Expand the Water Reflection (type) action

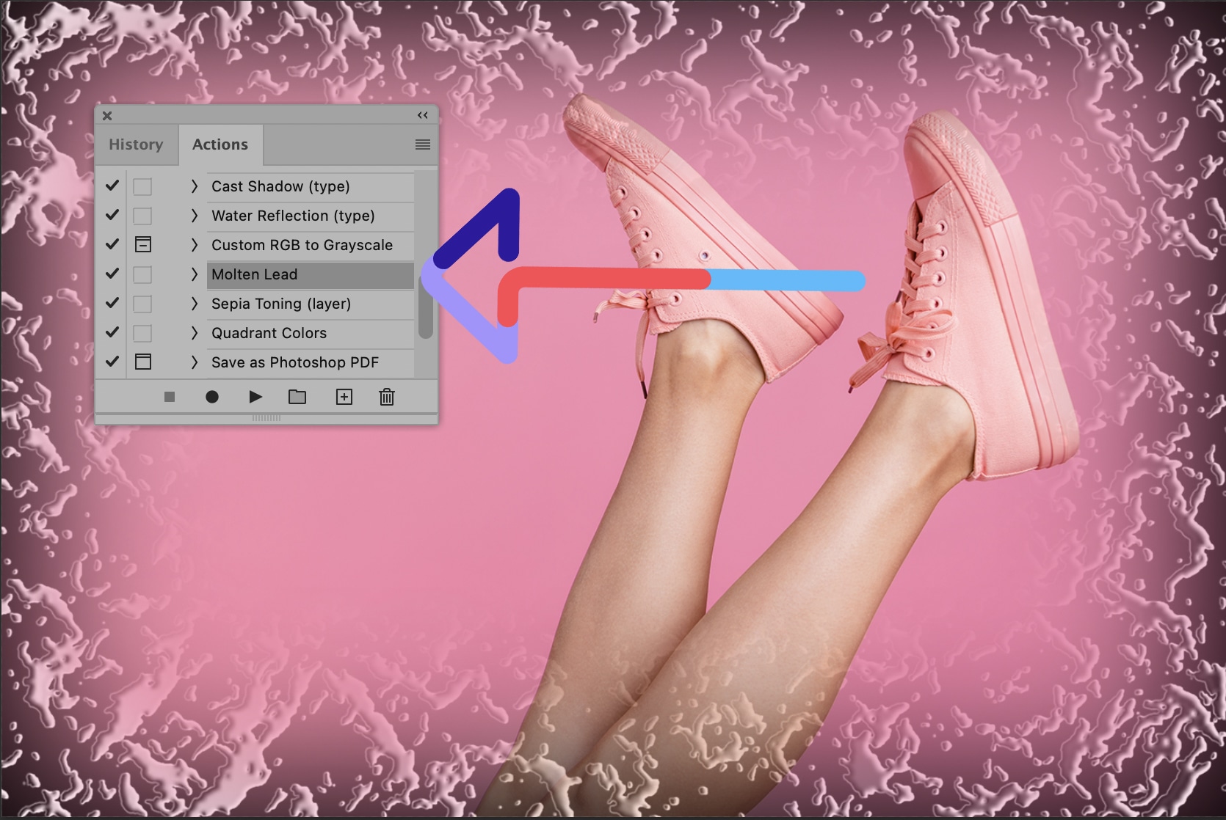tap(194, 216)
